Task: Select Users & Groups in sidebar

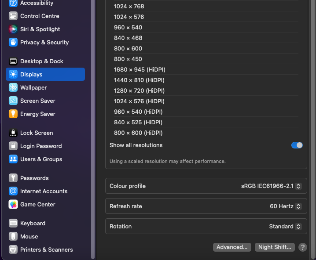Action: click(41, 159)
